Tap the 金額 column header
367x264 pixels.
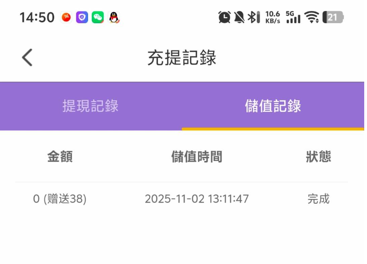(x=60, y=157)
